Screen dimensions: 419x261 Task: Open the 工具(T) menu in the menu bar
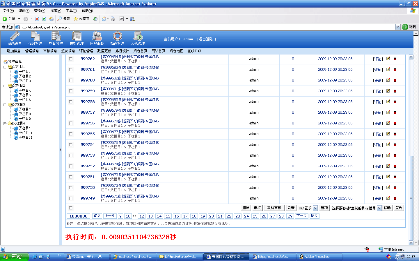click(71, 11)
